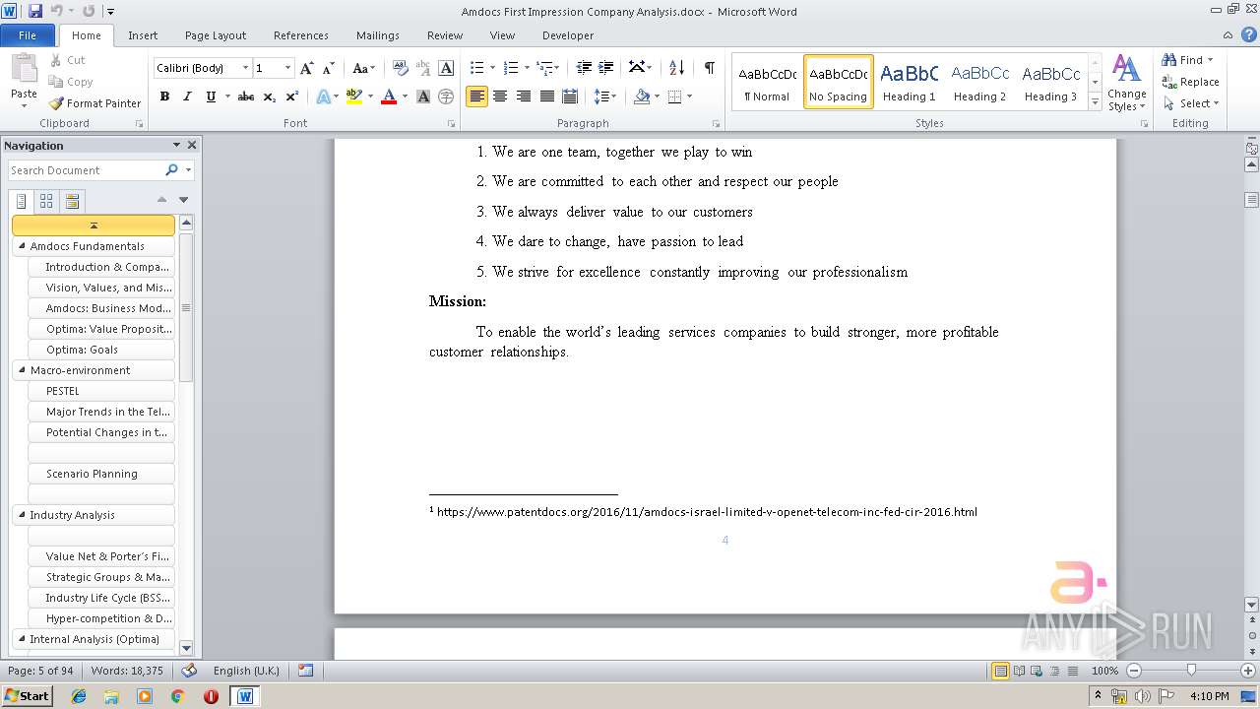Switch to the Developer tab
This screenshot has height=709, width=1260.
tap(568, 35)
